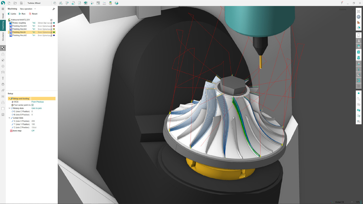Collapse the Setup and tooling group

coord(9,99)
